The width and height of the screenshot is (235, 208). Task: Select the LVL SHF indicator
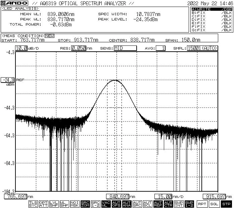point(54,204)
